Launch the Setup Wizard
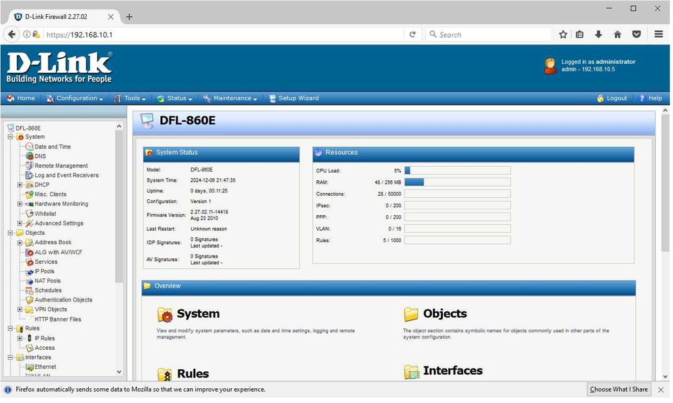 [x=294, y=99]
